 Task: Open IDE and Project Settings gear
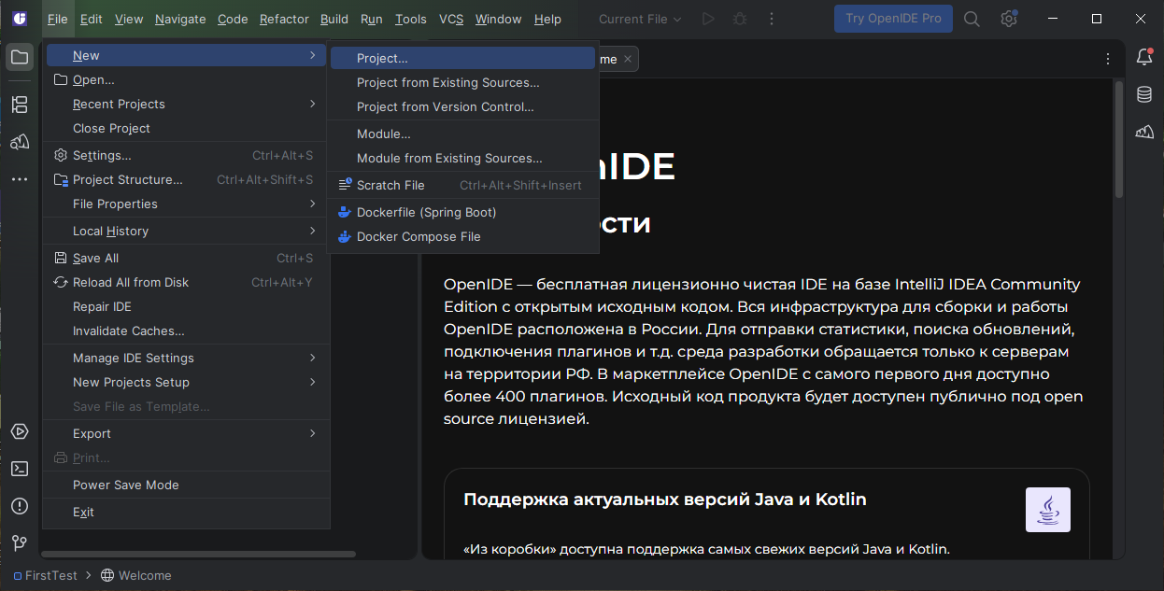click(x=1009, y=19)
